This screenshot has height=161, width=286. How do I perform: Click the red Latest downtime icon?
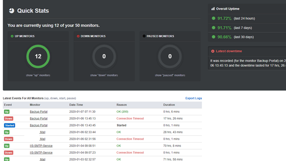point(213,51)
